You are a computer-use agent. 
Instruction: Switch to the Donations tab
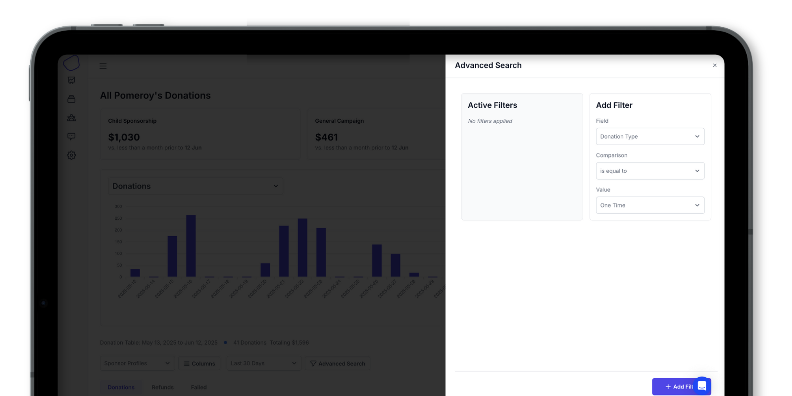pos(121,387)
